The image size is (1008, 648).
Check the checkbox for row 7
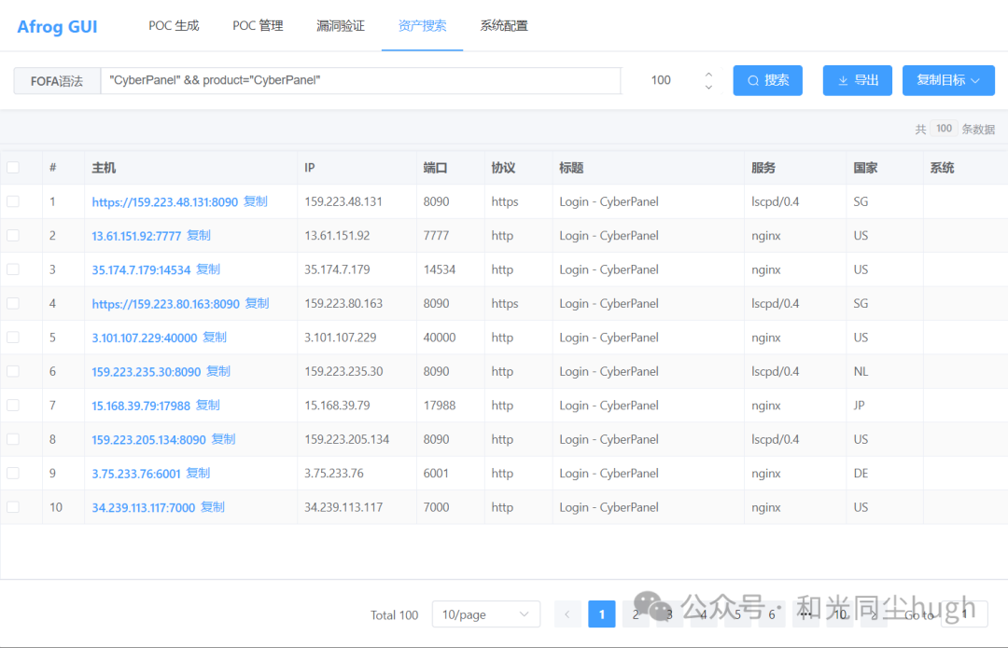coord(13,406)
